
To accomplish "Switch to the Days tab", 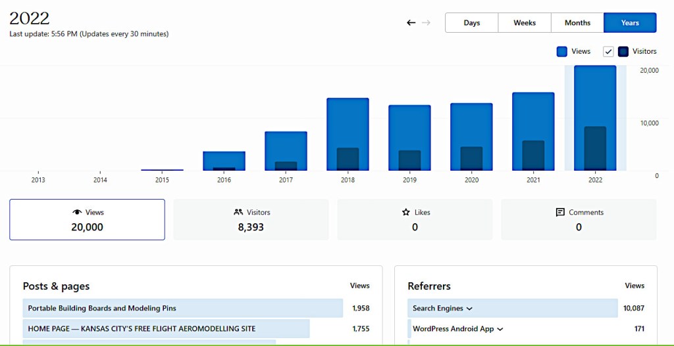I will (471, 23).
